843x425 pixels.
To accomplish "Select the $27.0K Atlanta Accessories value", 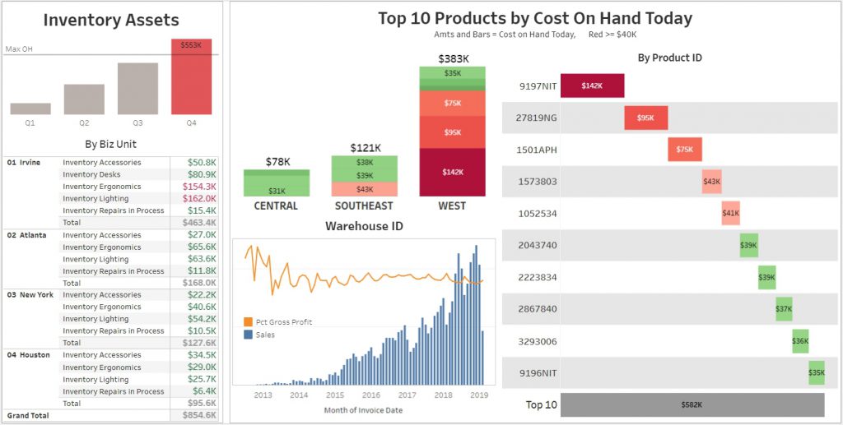I will point(203,235).
